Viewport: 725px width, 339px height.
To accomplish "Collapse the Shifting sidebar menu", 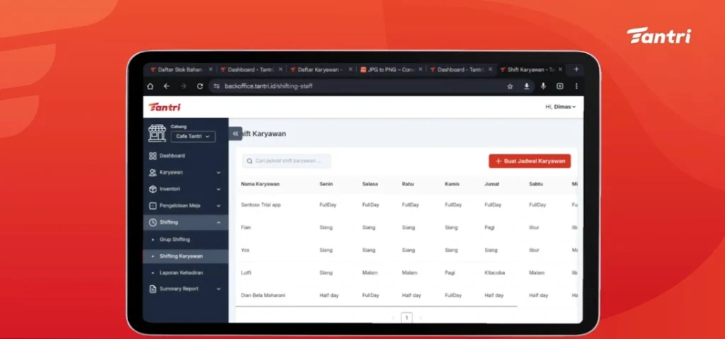I will (x=185, y=222).
